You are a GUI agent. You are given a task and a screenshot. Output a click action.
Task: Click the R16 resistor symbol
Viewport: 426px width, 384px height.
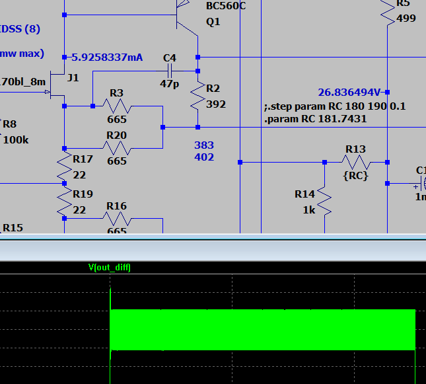click(116, 218)
